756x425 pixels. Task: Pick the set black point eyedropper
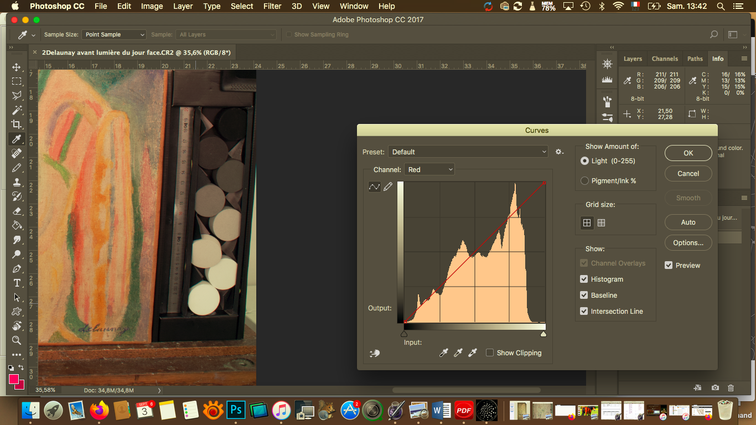pyautogui.click(x=443, y=353)
